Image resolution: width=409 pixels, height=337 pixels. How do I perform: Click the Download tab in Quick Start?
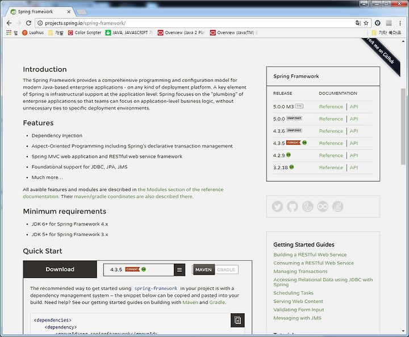coord(60,269)
